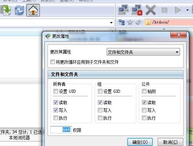Image resolution: width=193 pixels, height=146 pixels.
Task: Check group 执行 execute permission
Action: coord(100,118)
